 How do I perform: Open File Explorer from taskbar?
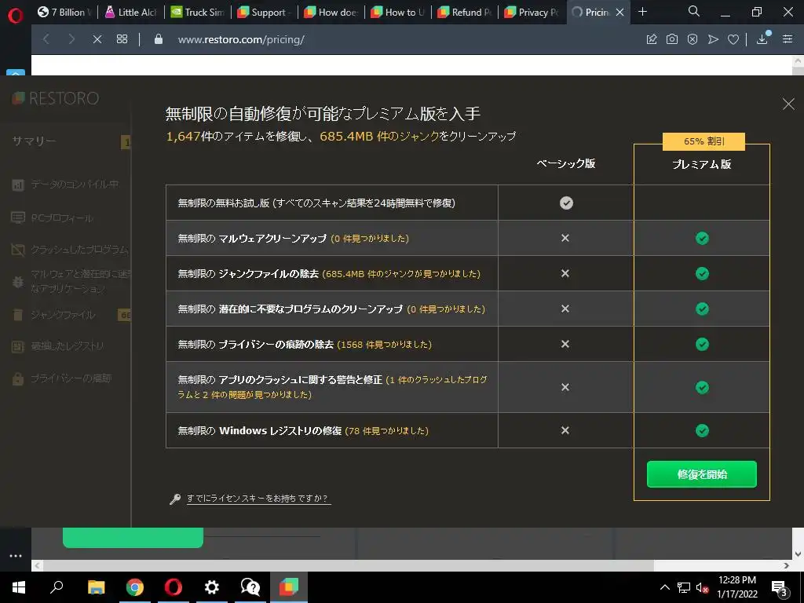(x=96, y=587)
